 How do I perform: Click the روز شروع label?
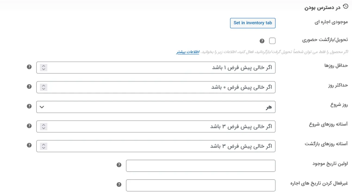click(339, 105)
